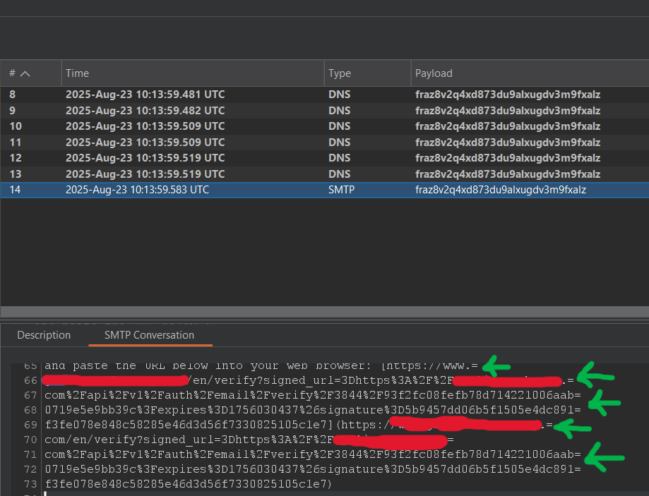Viewport: 649px width, 496px height.
Task: Select DNS interaction row number 8
Action: (x=325, y=95)
